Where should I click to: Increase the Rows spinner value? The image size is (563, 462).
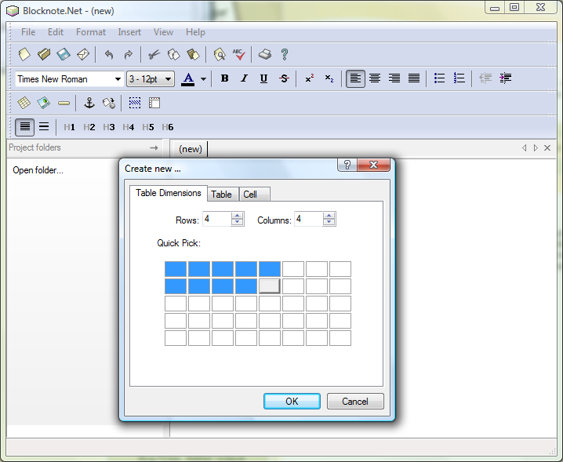238,216
